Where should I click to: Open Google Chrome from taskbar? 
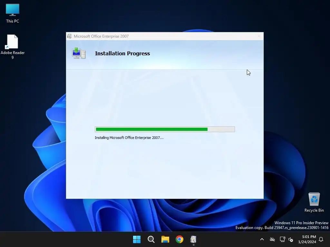pyautogui.click(x=180, y=239)
